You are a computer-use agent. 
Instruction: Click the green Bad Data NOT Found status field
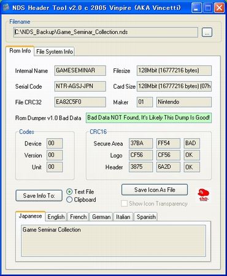(148, 118)
